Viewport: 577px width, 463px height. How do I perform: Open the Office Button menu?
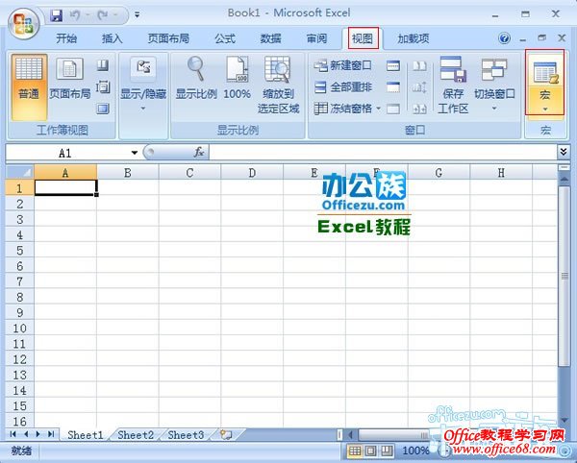point(23,24)
